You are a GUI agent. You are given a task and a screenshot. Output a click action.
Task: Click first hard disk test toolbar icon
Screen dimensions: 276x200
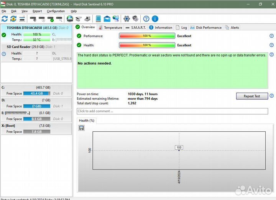[x=33, y=19]
